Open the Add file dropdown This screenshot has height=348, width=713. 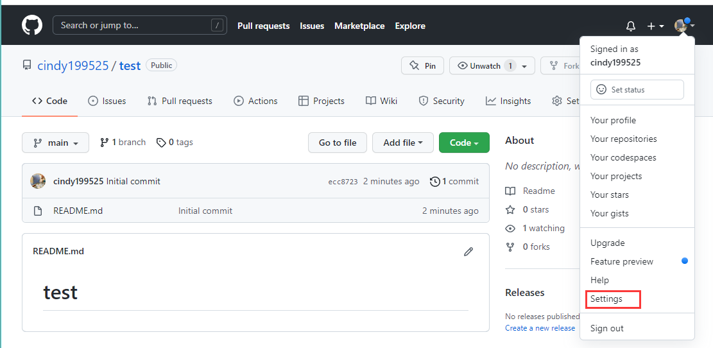click(403, 143)
